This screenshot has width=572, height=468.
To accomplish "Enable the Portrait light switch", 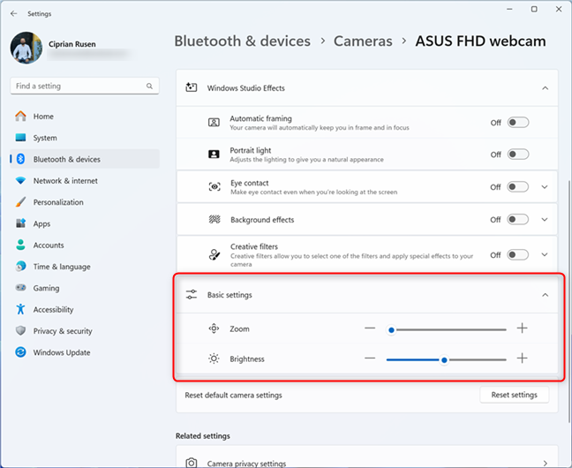I will tap(518, 154).
